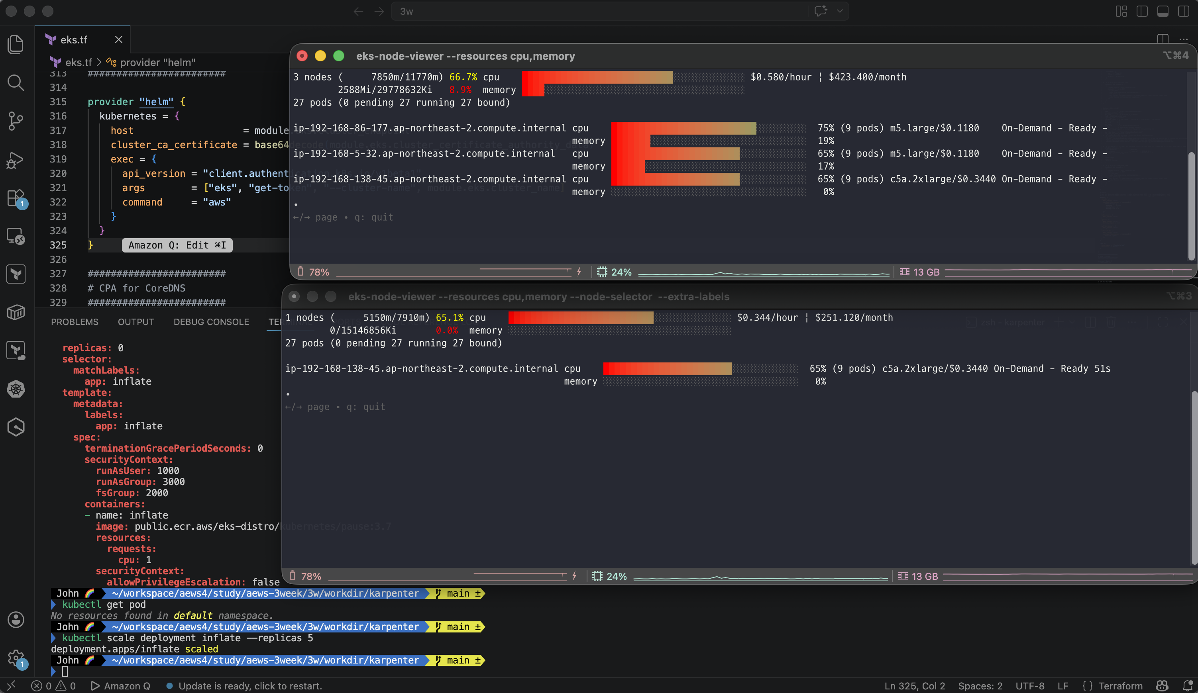Toggle secondary side bar visibility

1184,12
